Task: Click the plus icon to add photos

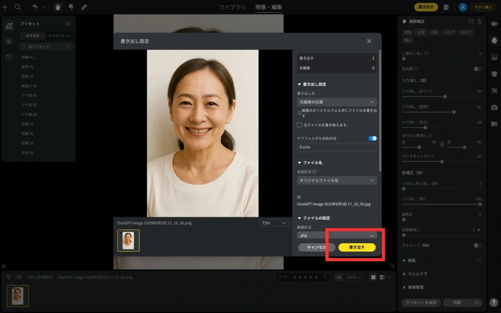Action: click(x=5, y=7)
